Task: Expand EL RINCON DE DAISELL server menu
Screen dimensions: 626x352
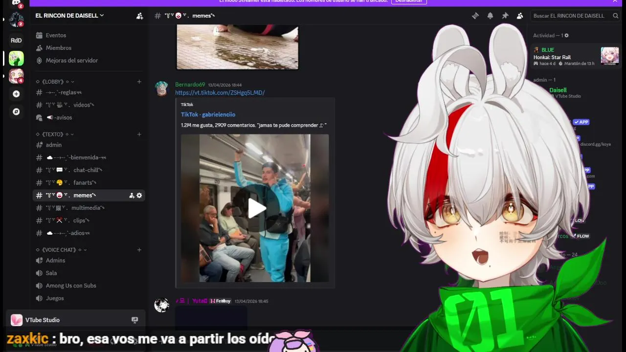Action: (x=69, y=16)
